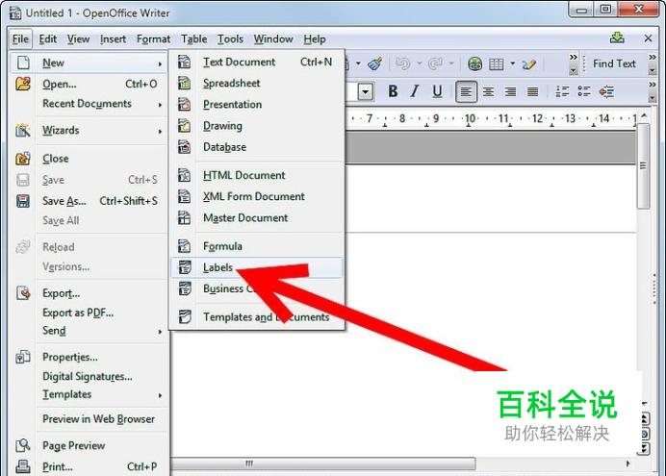Expand the Send submenu
Screen dimensions: 666x476
[x=160, y=332]
